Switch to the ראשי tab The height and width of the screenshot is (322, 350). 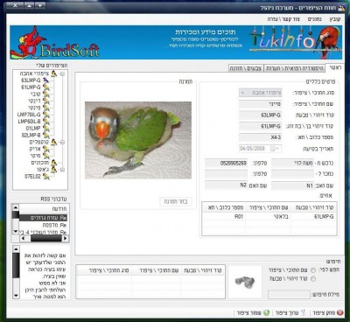[x=334, y=67]
